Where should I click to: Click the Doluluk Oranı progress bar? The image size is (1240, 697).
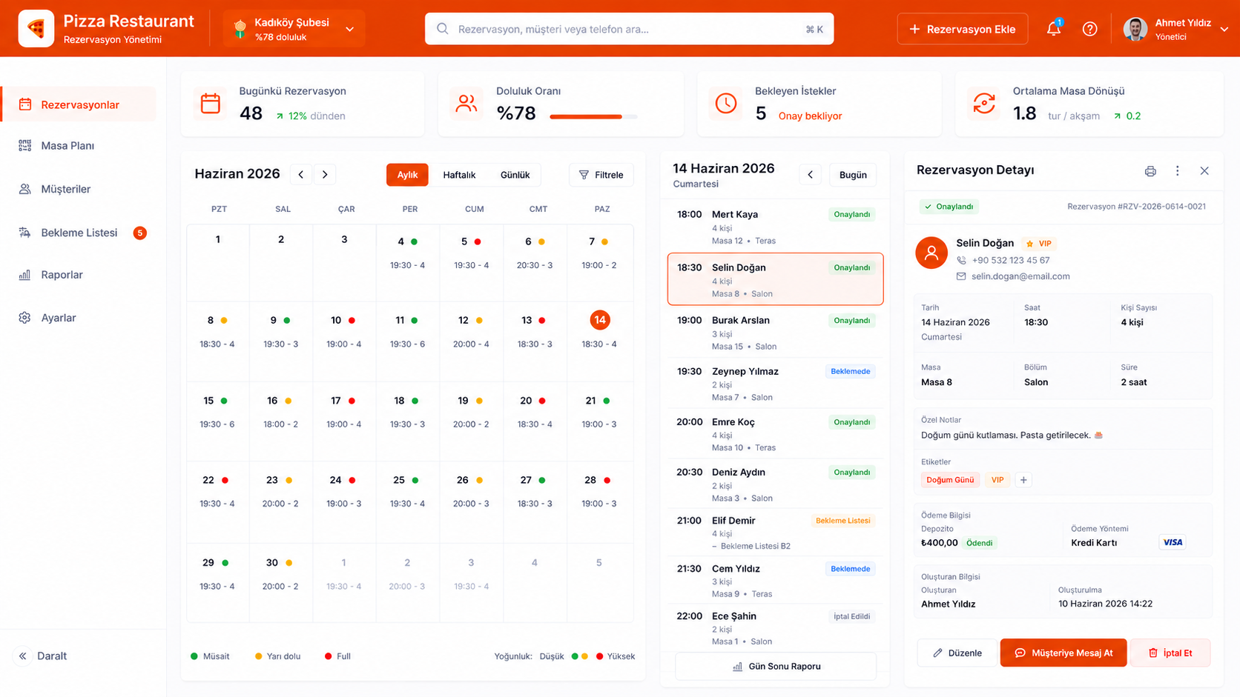coord(593,116)
